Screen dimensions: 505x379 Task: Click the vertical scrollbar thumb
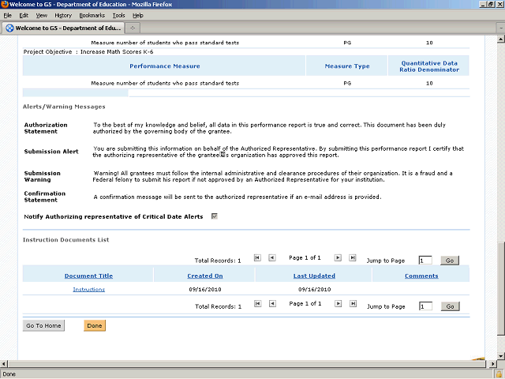pos(501,288)
